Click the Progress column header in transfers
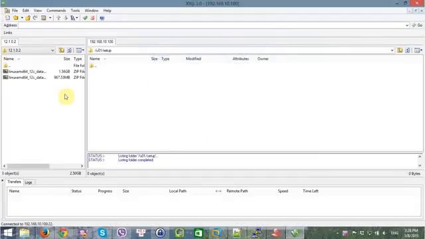 [105, 191]
